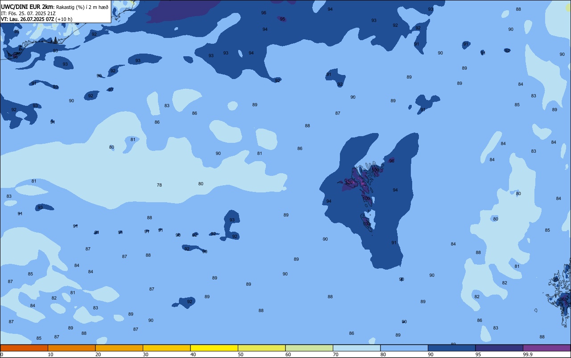Click legend tick label '70'
Viewport: 571px width, 358px height.
click(x=335, y=354)
